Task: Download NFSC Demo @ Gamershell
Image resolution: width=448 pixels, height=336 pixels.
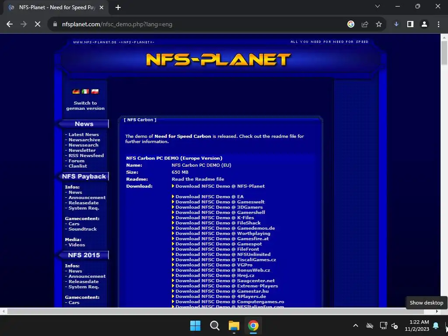Action: click(x=220, y=213)
